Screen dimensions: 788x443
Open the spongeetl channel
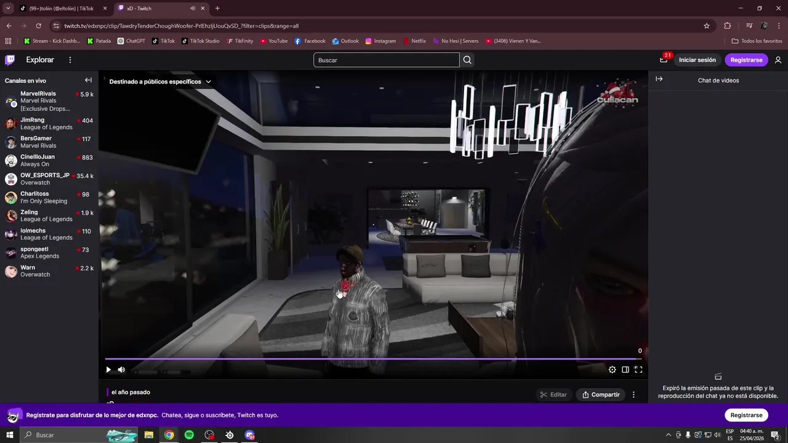(x=49, y=253)
